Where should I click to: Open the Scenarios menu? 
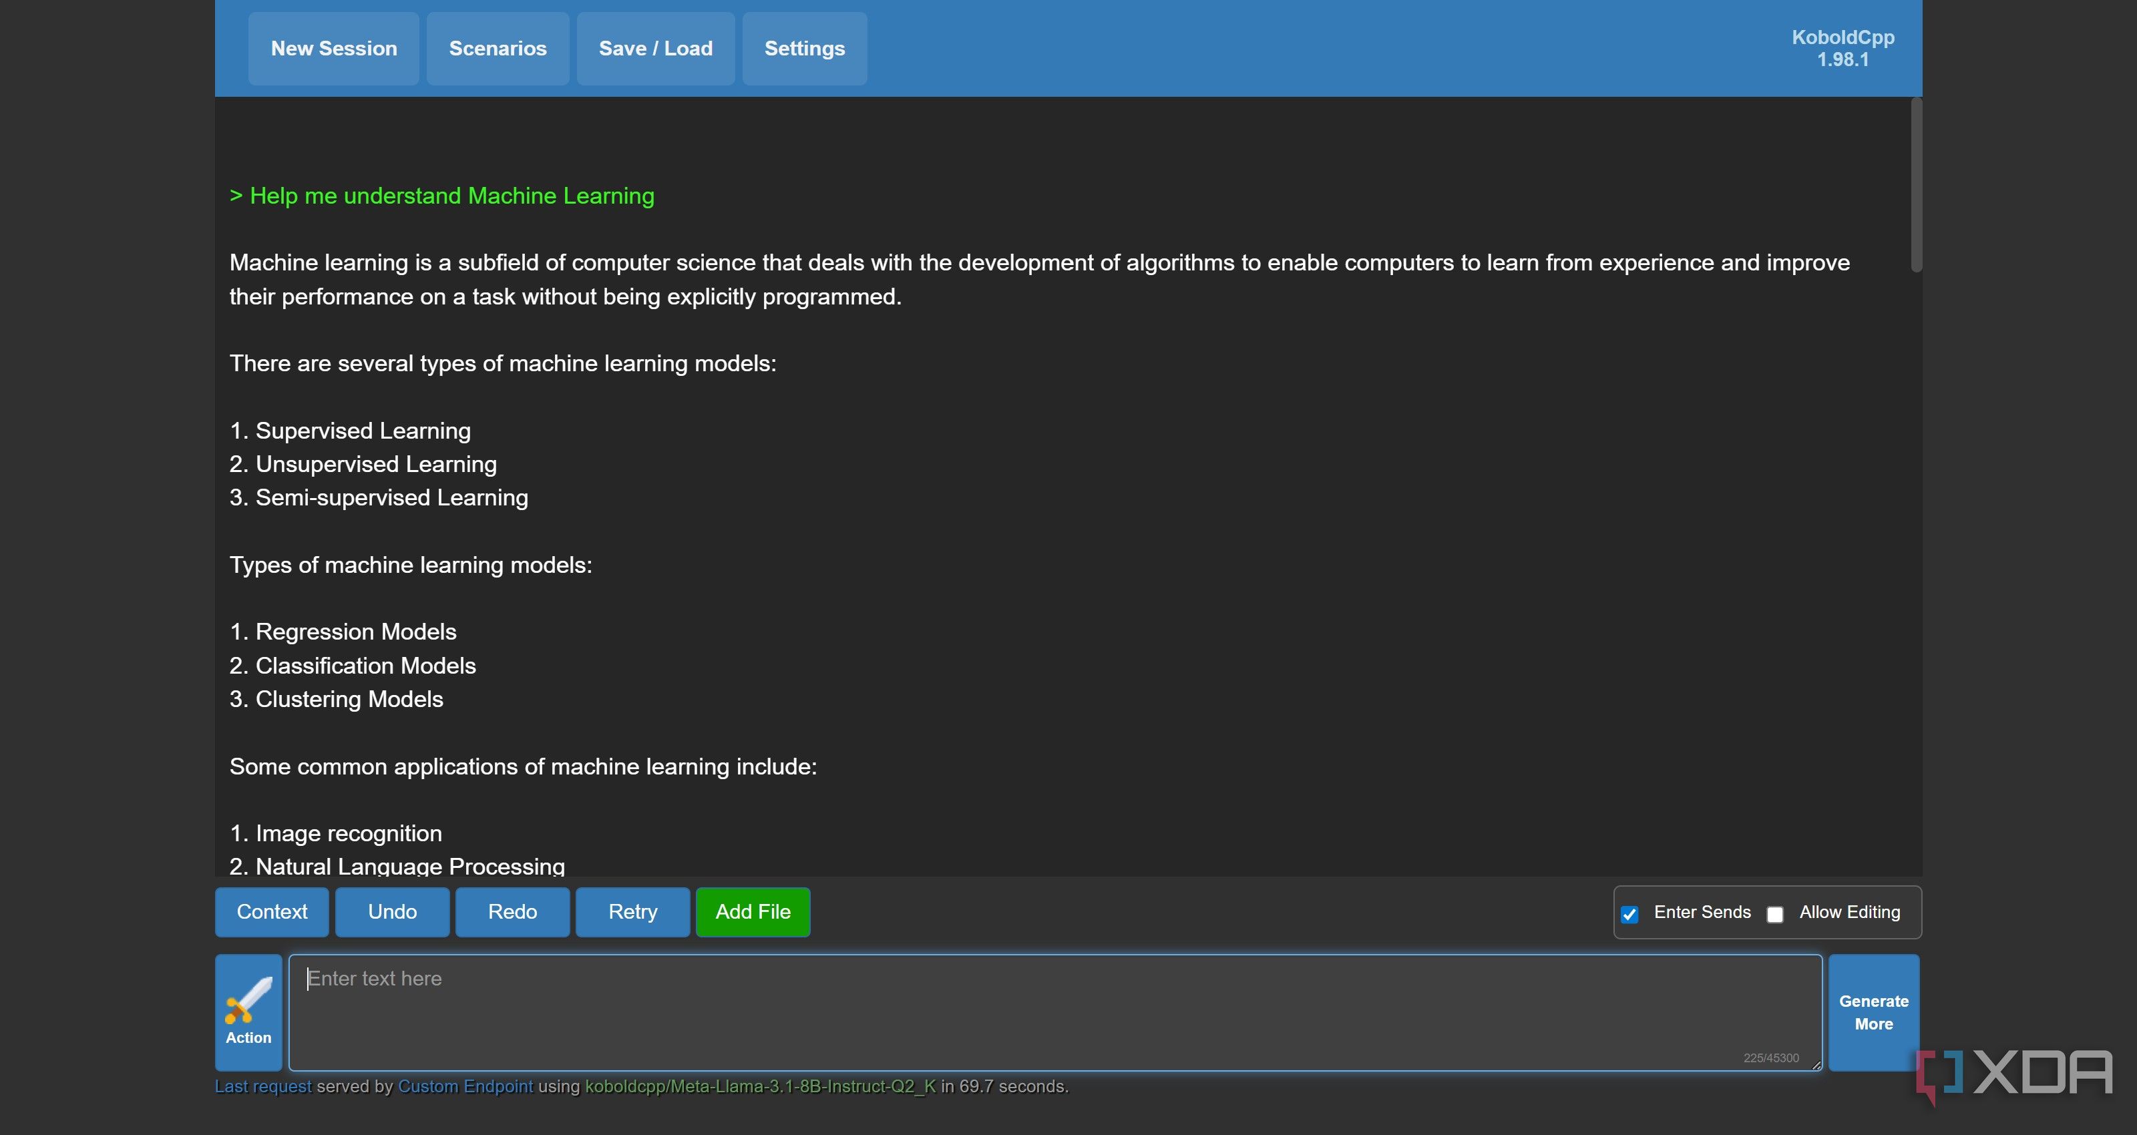[x=498, y=48]
